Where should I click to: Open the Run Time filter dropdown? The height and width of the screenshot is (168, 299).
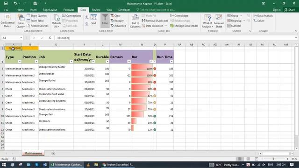pyautogui.click(x=171, y=61)
